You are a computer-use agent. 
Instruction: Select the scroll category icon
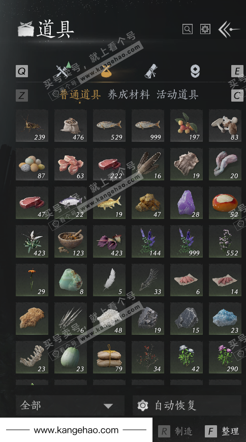pos(151,71)
